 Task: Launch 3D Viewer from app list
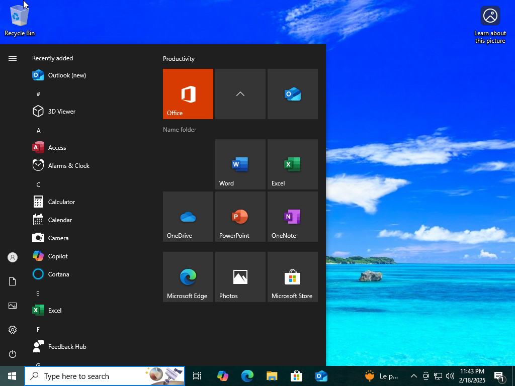(89, 111)
